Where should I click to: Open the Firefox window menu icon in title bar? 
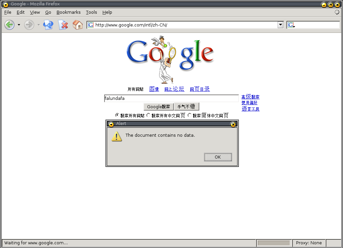pyautogui.click(x=5, y=4)
